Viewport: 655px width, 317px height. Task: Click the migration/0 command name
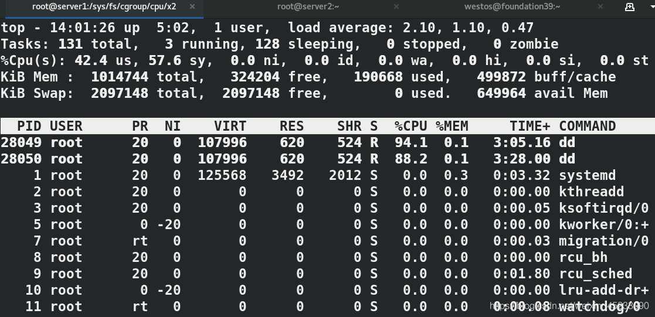[x=603, y=241]
